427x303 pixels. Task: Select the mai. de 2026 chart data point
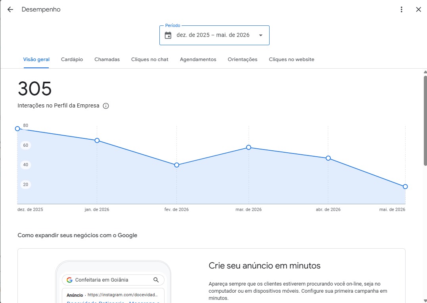405,187
